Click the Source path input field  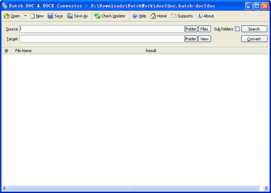[x=102, y=29]
